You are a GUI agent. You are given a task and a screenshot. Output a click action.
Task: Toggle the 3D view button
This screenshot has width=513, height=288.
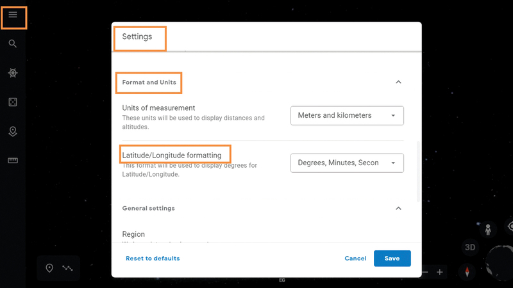pos(469,248)
